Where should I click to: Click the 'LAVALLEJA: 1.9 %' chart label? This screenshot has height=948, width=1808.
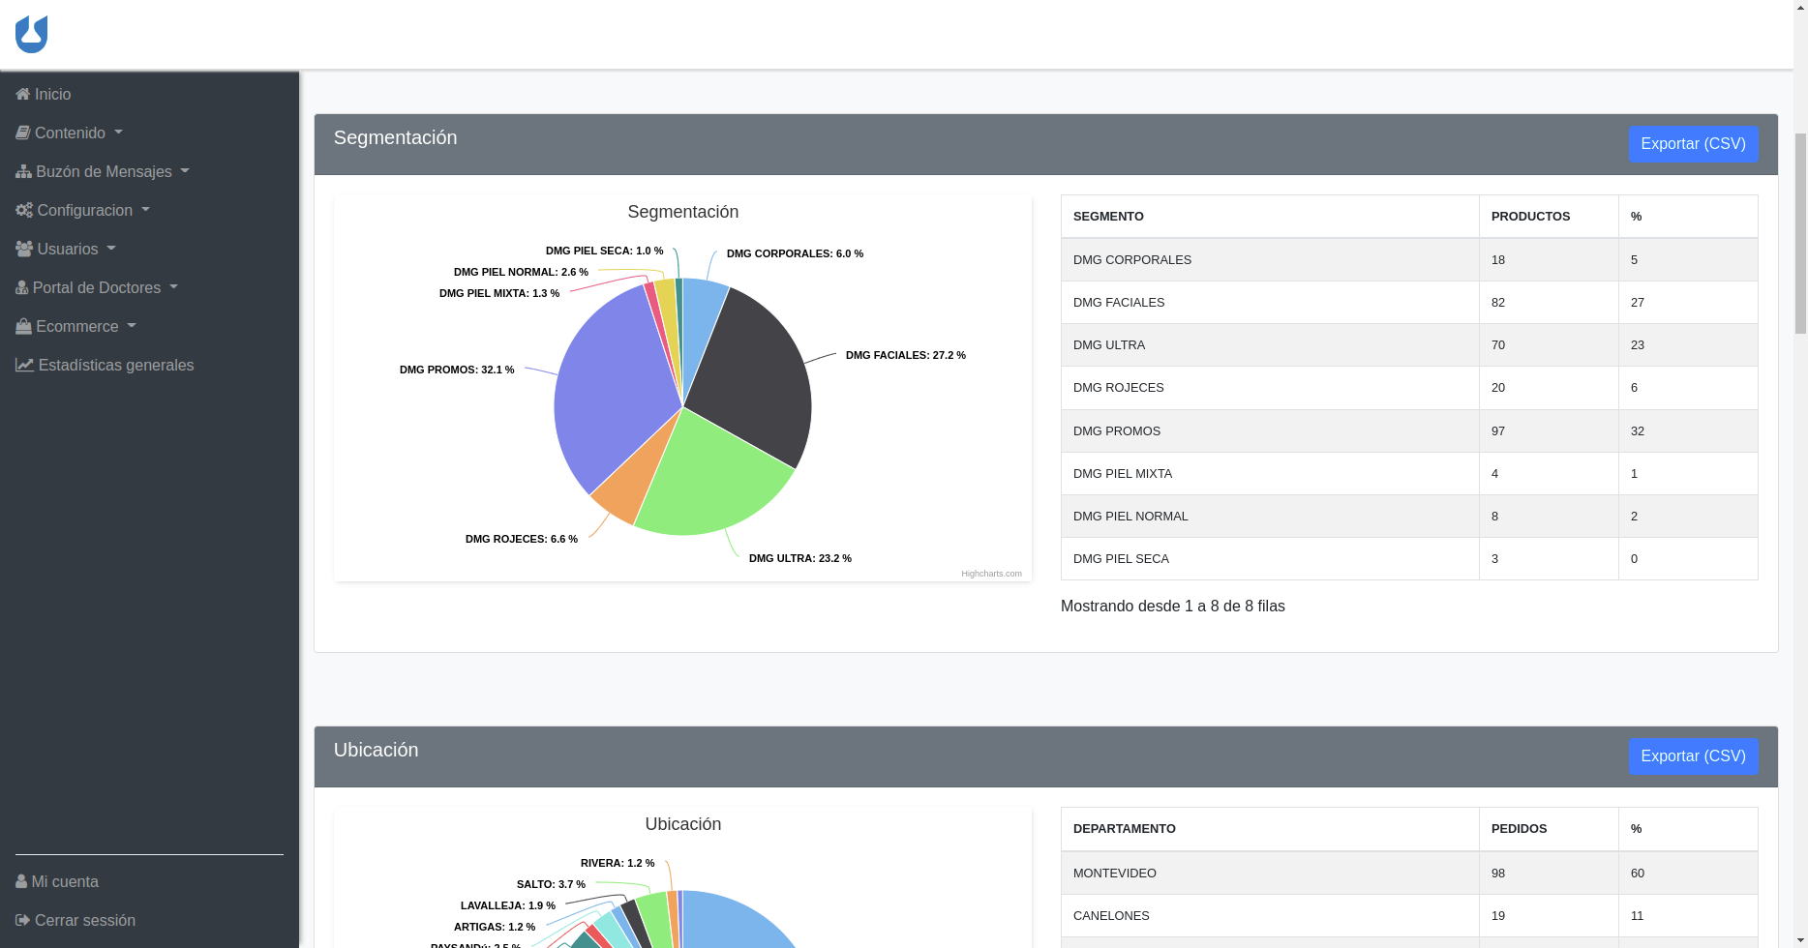click(508, 905)
